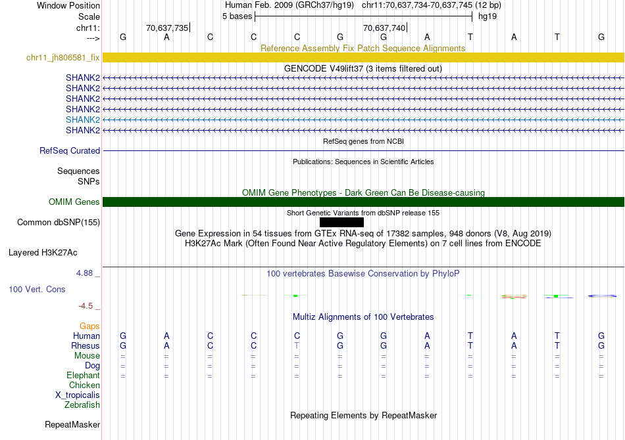Click the chr11: ruler label
The height and width of the screenshot is (440, 625).
click(88, 28)
